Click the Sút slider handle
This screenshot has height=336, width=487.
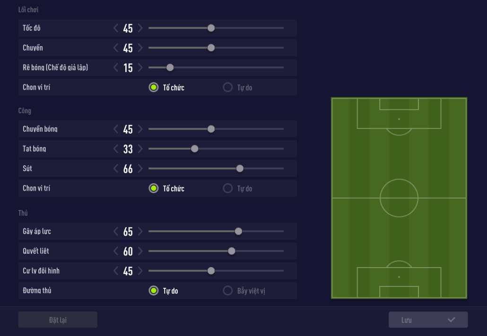(240, 168)
